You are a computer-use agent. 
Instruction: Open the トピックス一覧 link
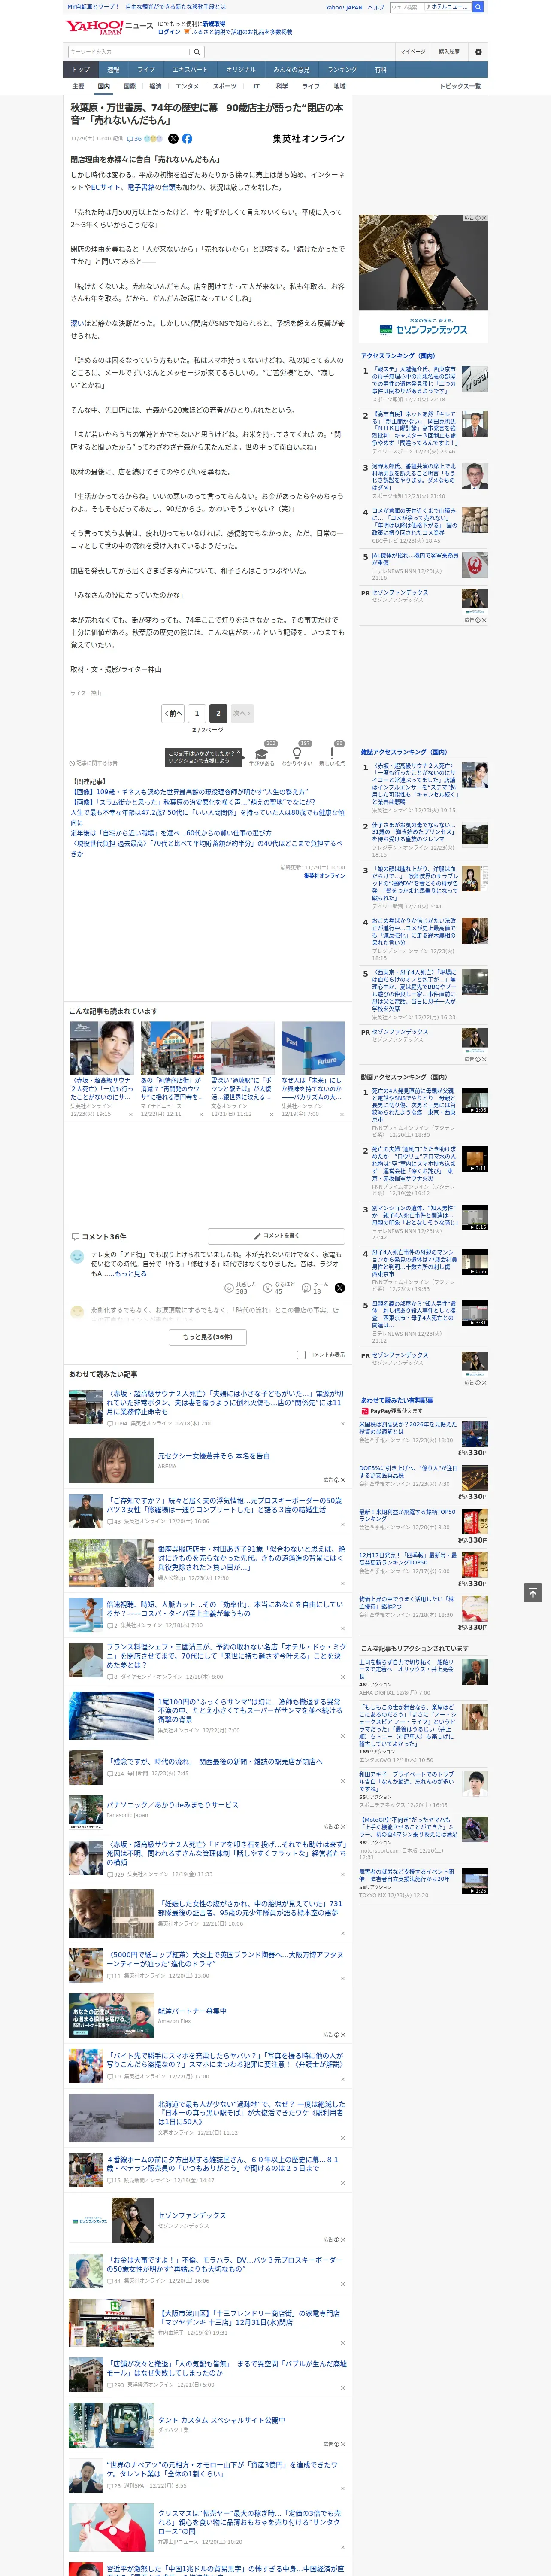tap(460, 86)
